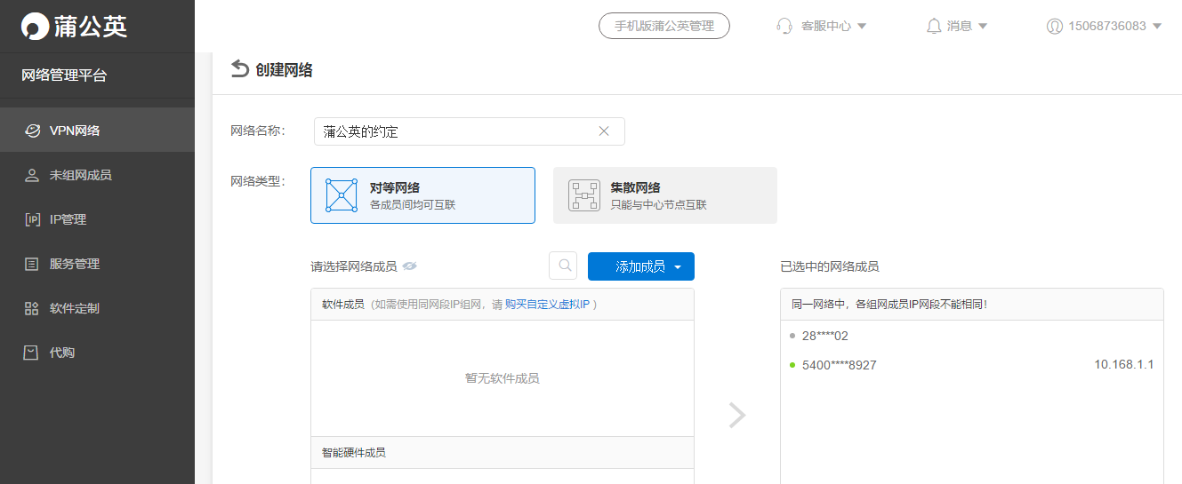Screen dimensions: 1182x484
Task: Open 软件定制 in the sidebar
Action: pos(97,308)
